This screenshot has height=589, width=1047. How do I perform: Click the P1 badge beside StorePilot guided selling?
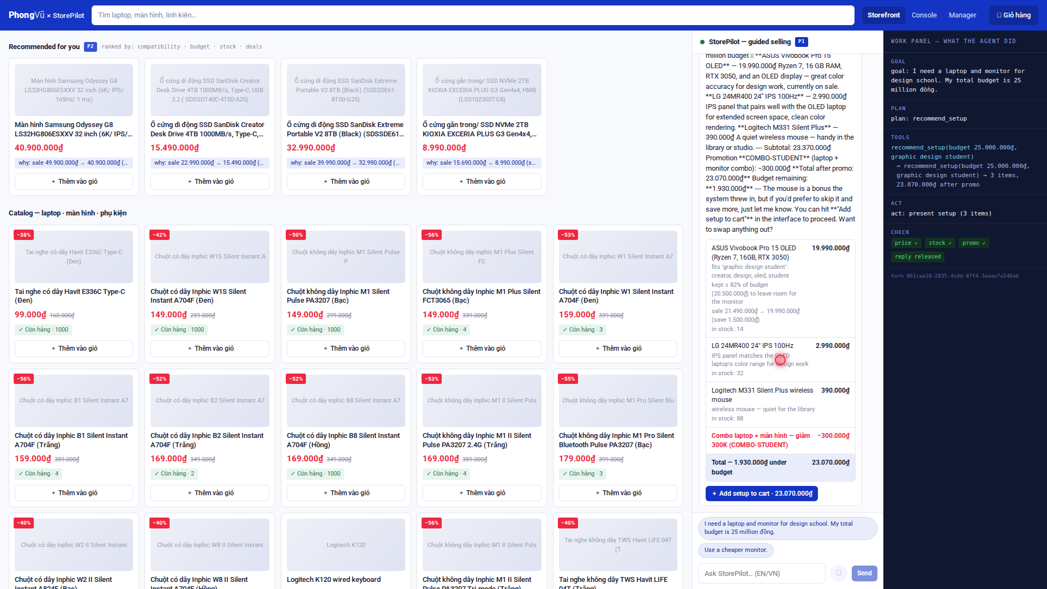[x=802, y=42]
